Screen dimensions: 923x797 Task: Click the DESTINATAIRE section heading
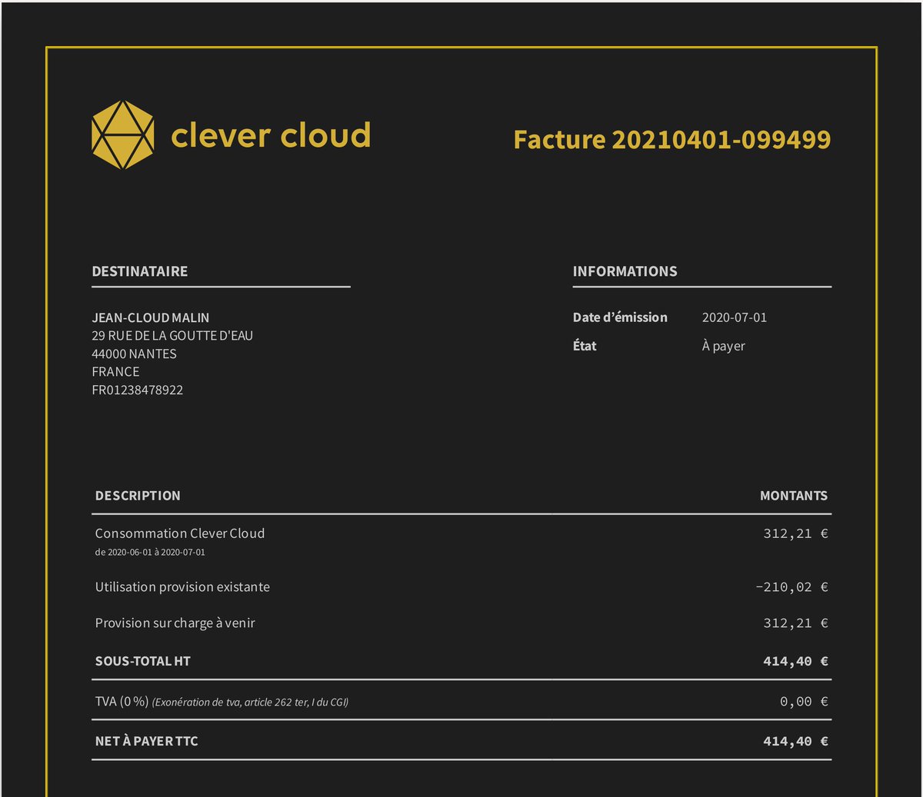[x=140, y=271]
